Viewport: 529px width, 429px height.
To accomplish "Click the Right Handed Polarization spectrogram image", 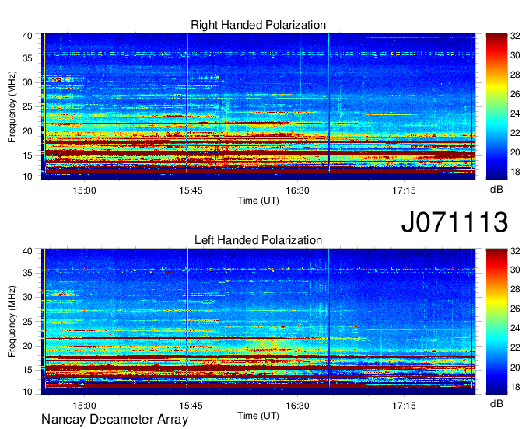I will tap(258, 106).
